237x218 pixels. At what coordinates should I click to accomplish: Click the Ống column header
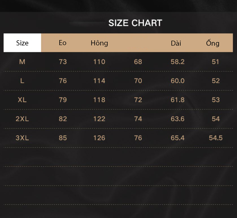213,43
